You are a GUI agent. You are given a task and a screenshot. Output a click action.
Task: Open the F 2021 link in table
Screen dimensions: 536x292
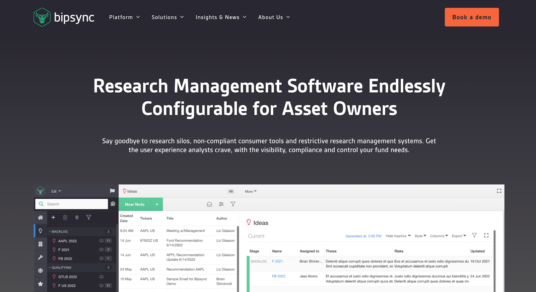point(277,262)
